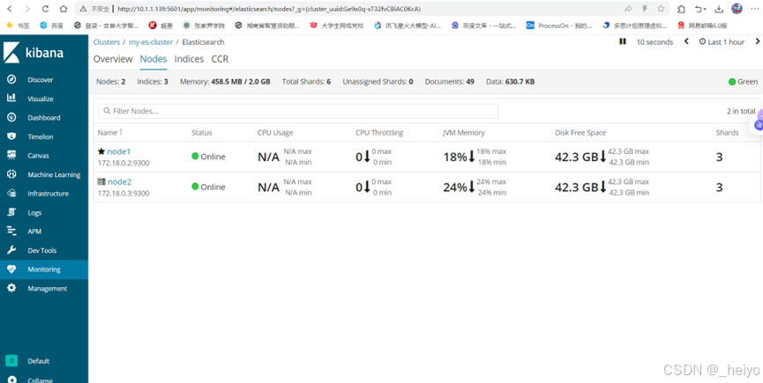This screenshot has width=763, height=383.
Task: Open the Last 1 hour time picker
Action: 722,42
